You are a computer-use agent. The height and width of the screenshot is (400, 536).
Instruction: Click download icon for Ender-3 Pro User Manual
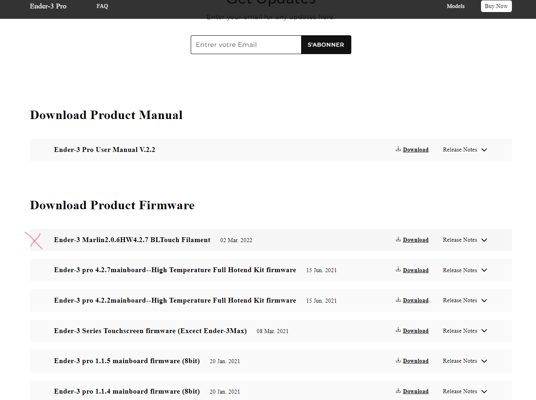point(398,149)
